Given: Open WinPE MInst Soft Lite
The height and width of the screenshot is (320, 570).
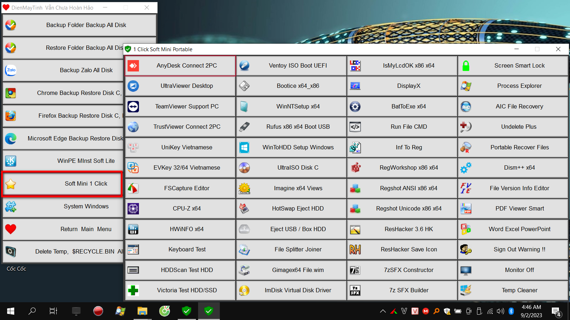Looking at the screenshot, I should (63, 161).
